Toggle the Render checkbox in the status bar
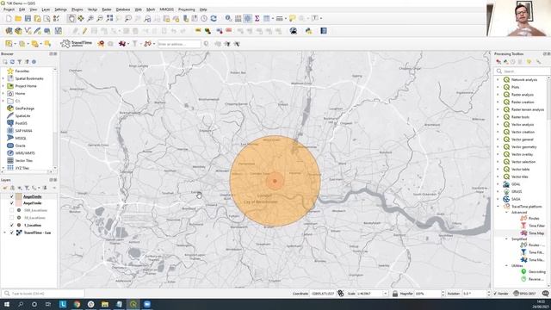The height and width of the screenshot is (310, 551). pyautogui.click(x=496, y=293)
